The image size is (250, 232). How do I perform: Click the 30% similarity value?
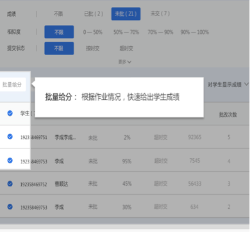[x=127, y=207]
